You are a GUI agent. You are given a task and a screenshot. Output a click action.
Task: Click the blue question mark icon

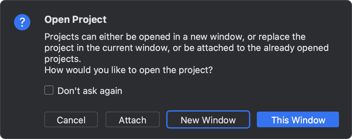(x=22, y=22)
